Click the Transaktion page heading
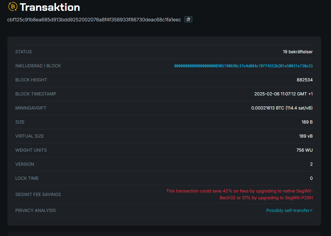The height and width of the screenshot is (236, 331). pyautogui.click(x=50, y=7)
